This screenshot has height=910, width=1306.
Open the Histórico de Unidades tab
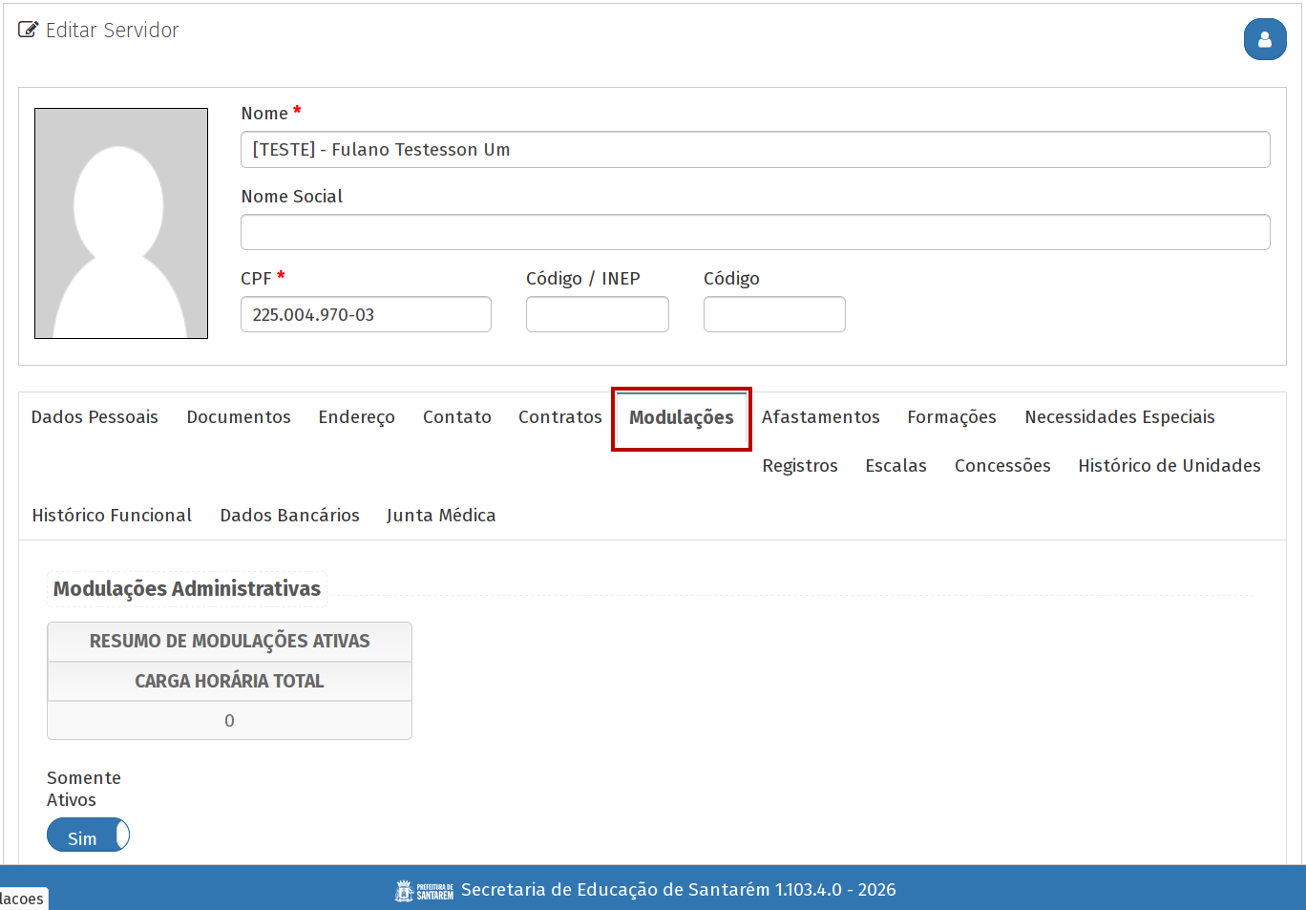click(x=1169, y=466)
